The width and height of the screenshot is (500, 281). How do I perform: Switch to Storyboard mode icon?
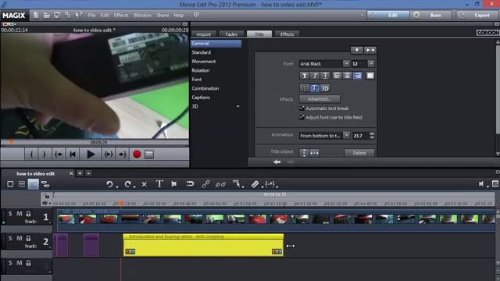[10, 184]
